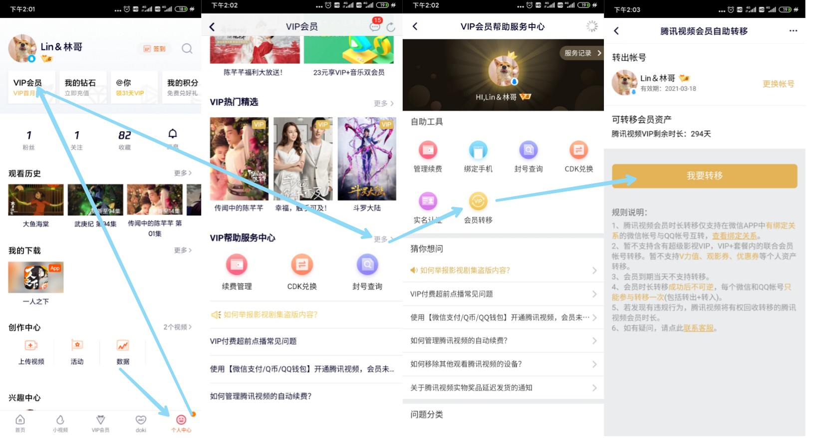
Task: Tap Lin&林哥 avatar on profile screen
Action: (x=22, y=48)
